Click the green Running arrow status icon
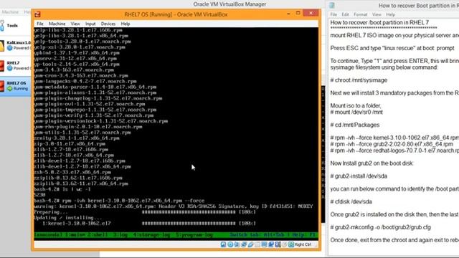Screen dimensions: 459x258 click(x=9, y=88)
